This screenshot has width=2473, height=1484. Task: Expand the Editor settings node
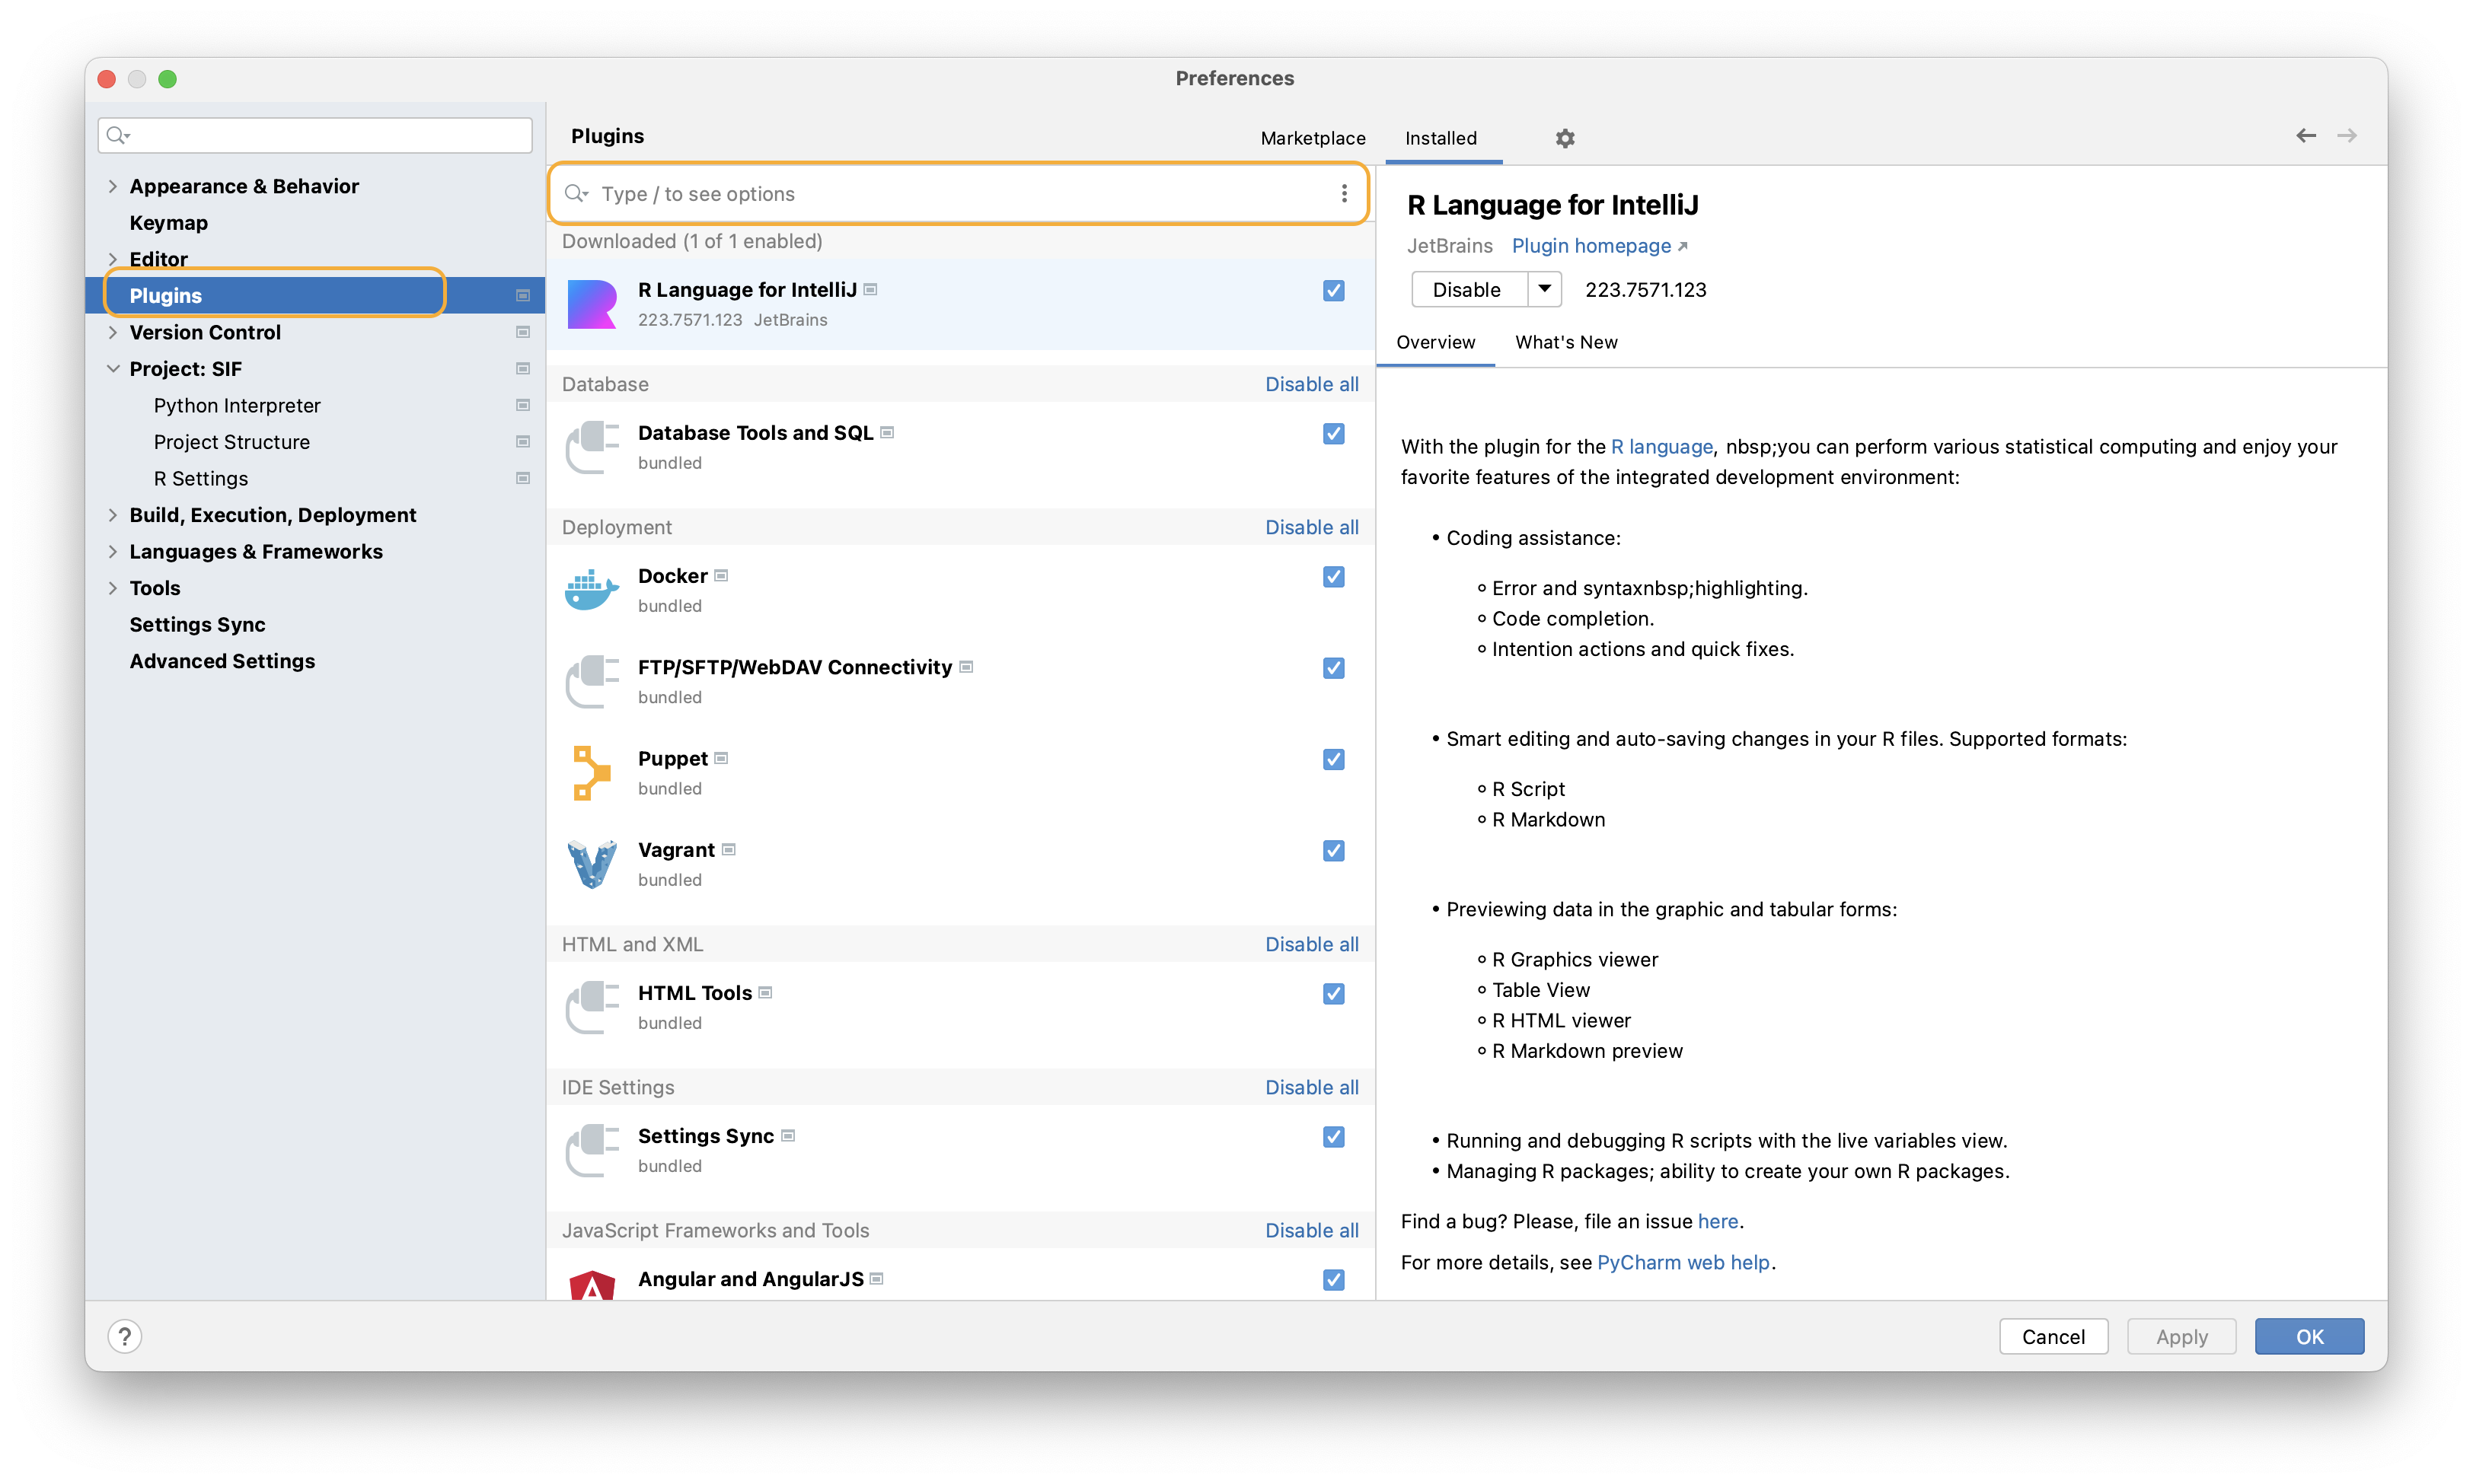[112, 259]
